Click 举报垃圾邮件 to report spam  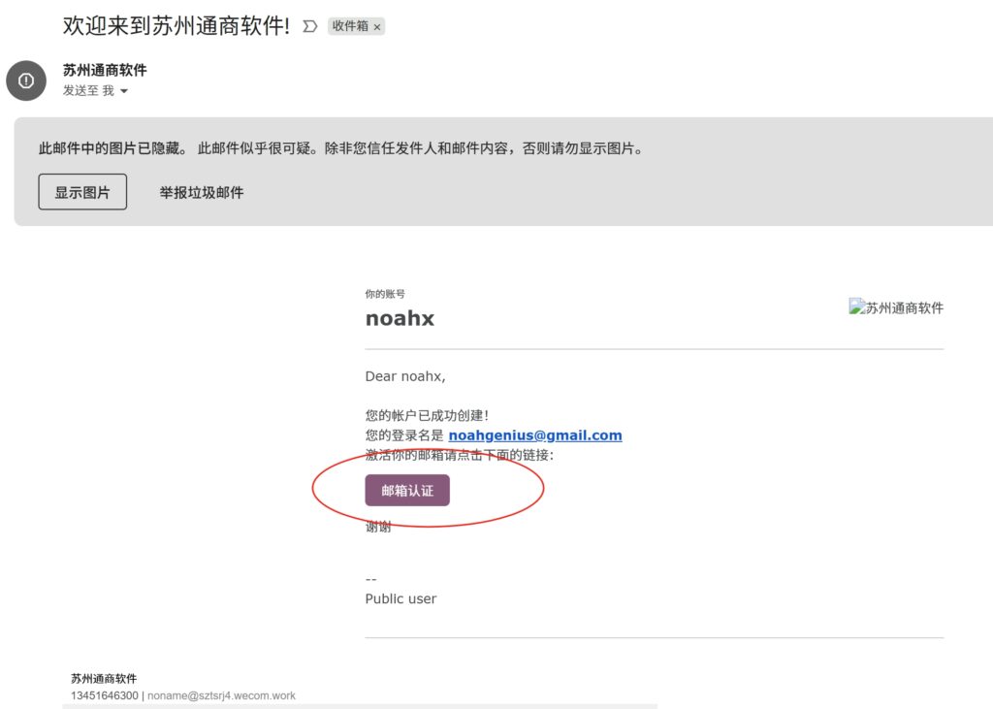202,192
